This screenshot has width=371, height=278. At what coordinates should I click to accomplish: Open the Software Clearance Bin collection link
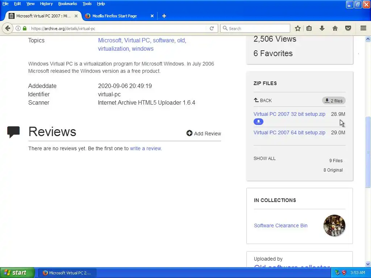click(281, 226)
